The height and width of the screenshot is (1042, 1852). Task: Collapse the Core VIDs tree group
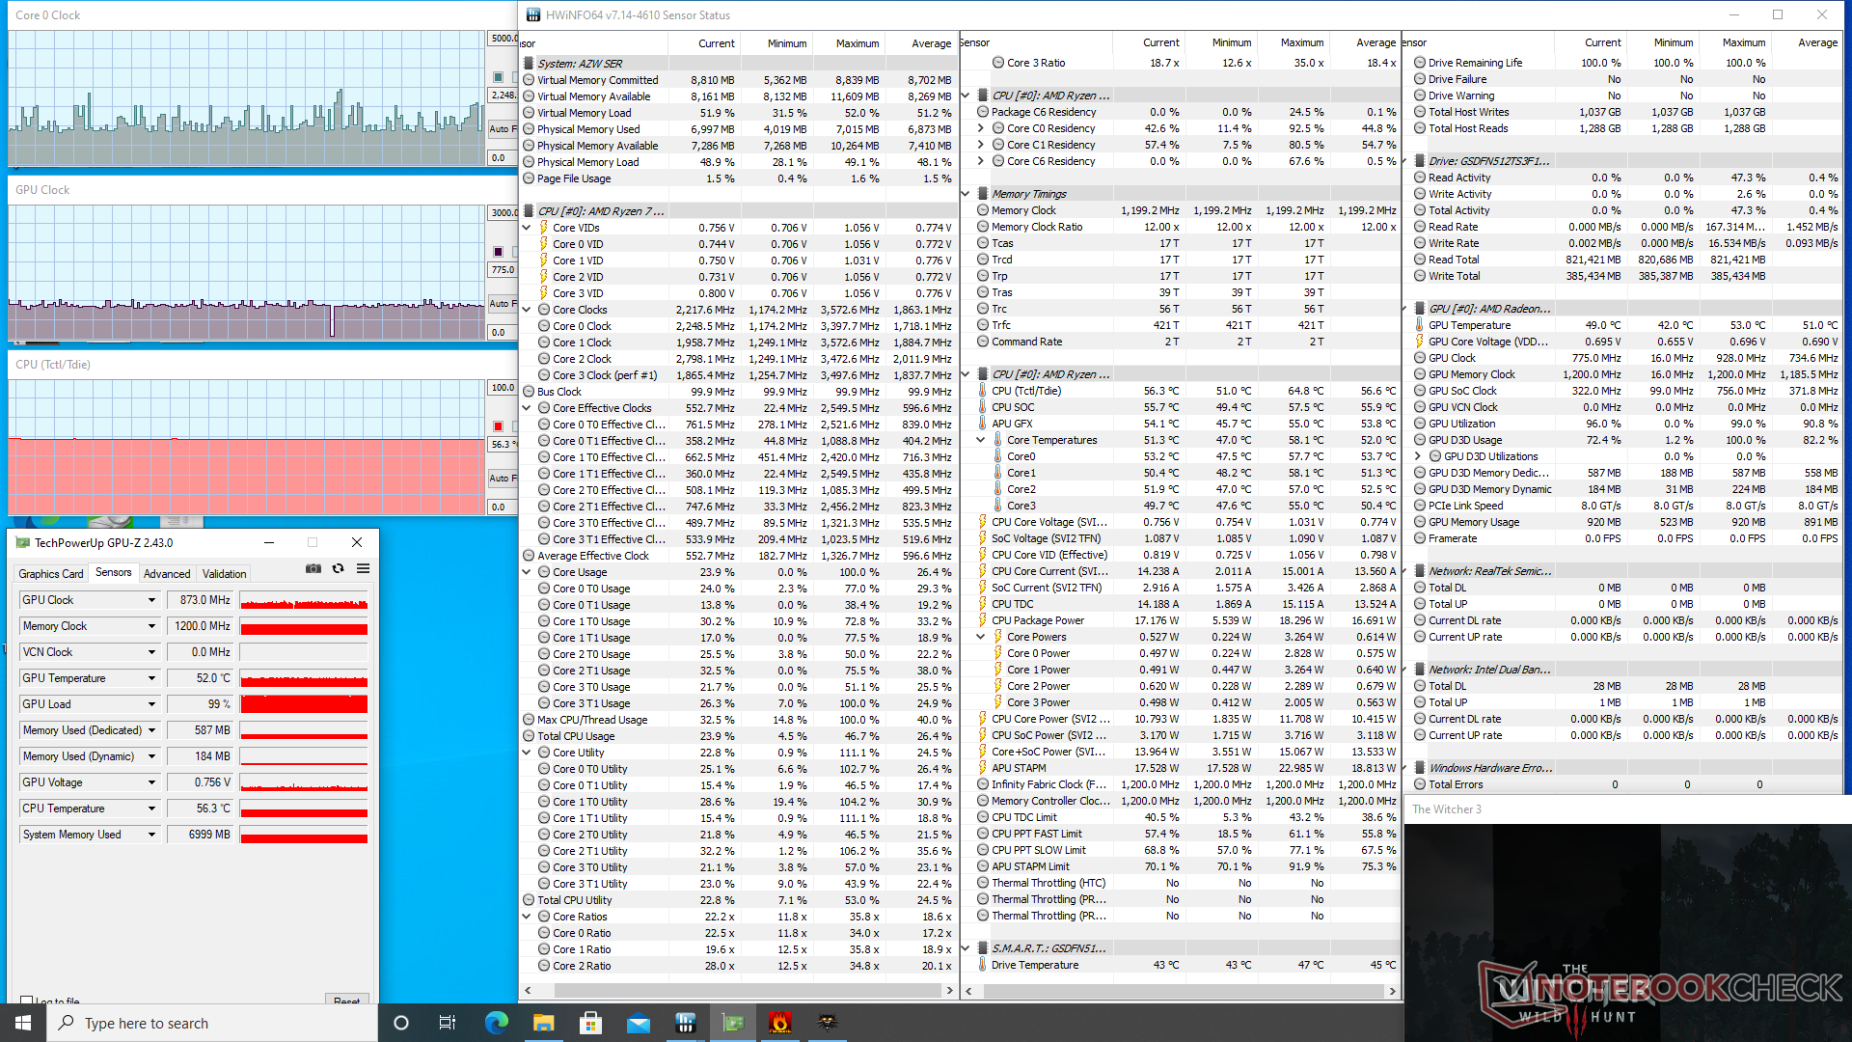tap(527, 228)
